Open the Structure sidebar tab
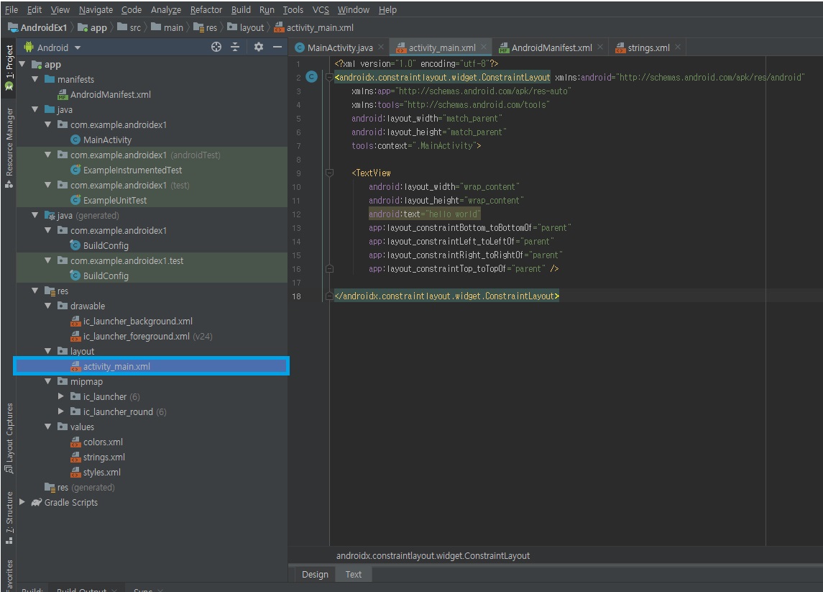This screenshot has width=823, height=592. 9,517
